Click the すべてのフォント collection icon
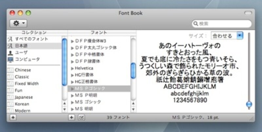Image resolution: width=262 pixels, height=132 pixels. pos(10,39)
